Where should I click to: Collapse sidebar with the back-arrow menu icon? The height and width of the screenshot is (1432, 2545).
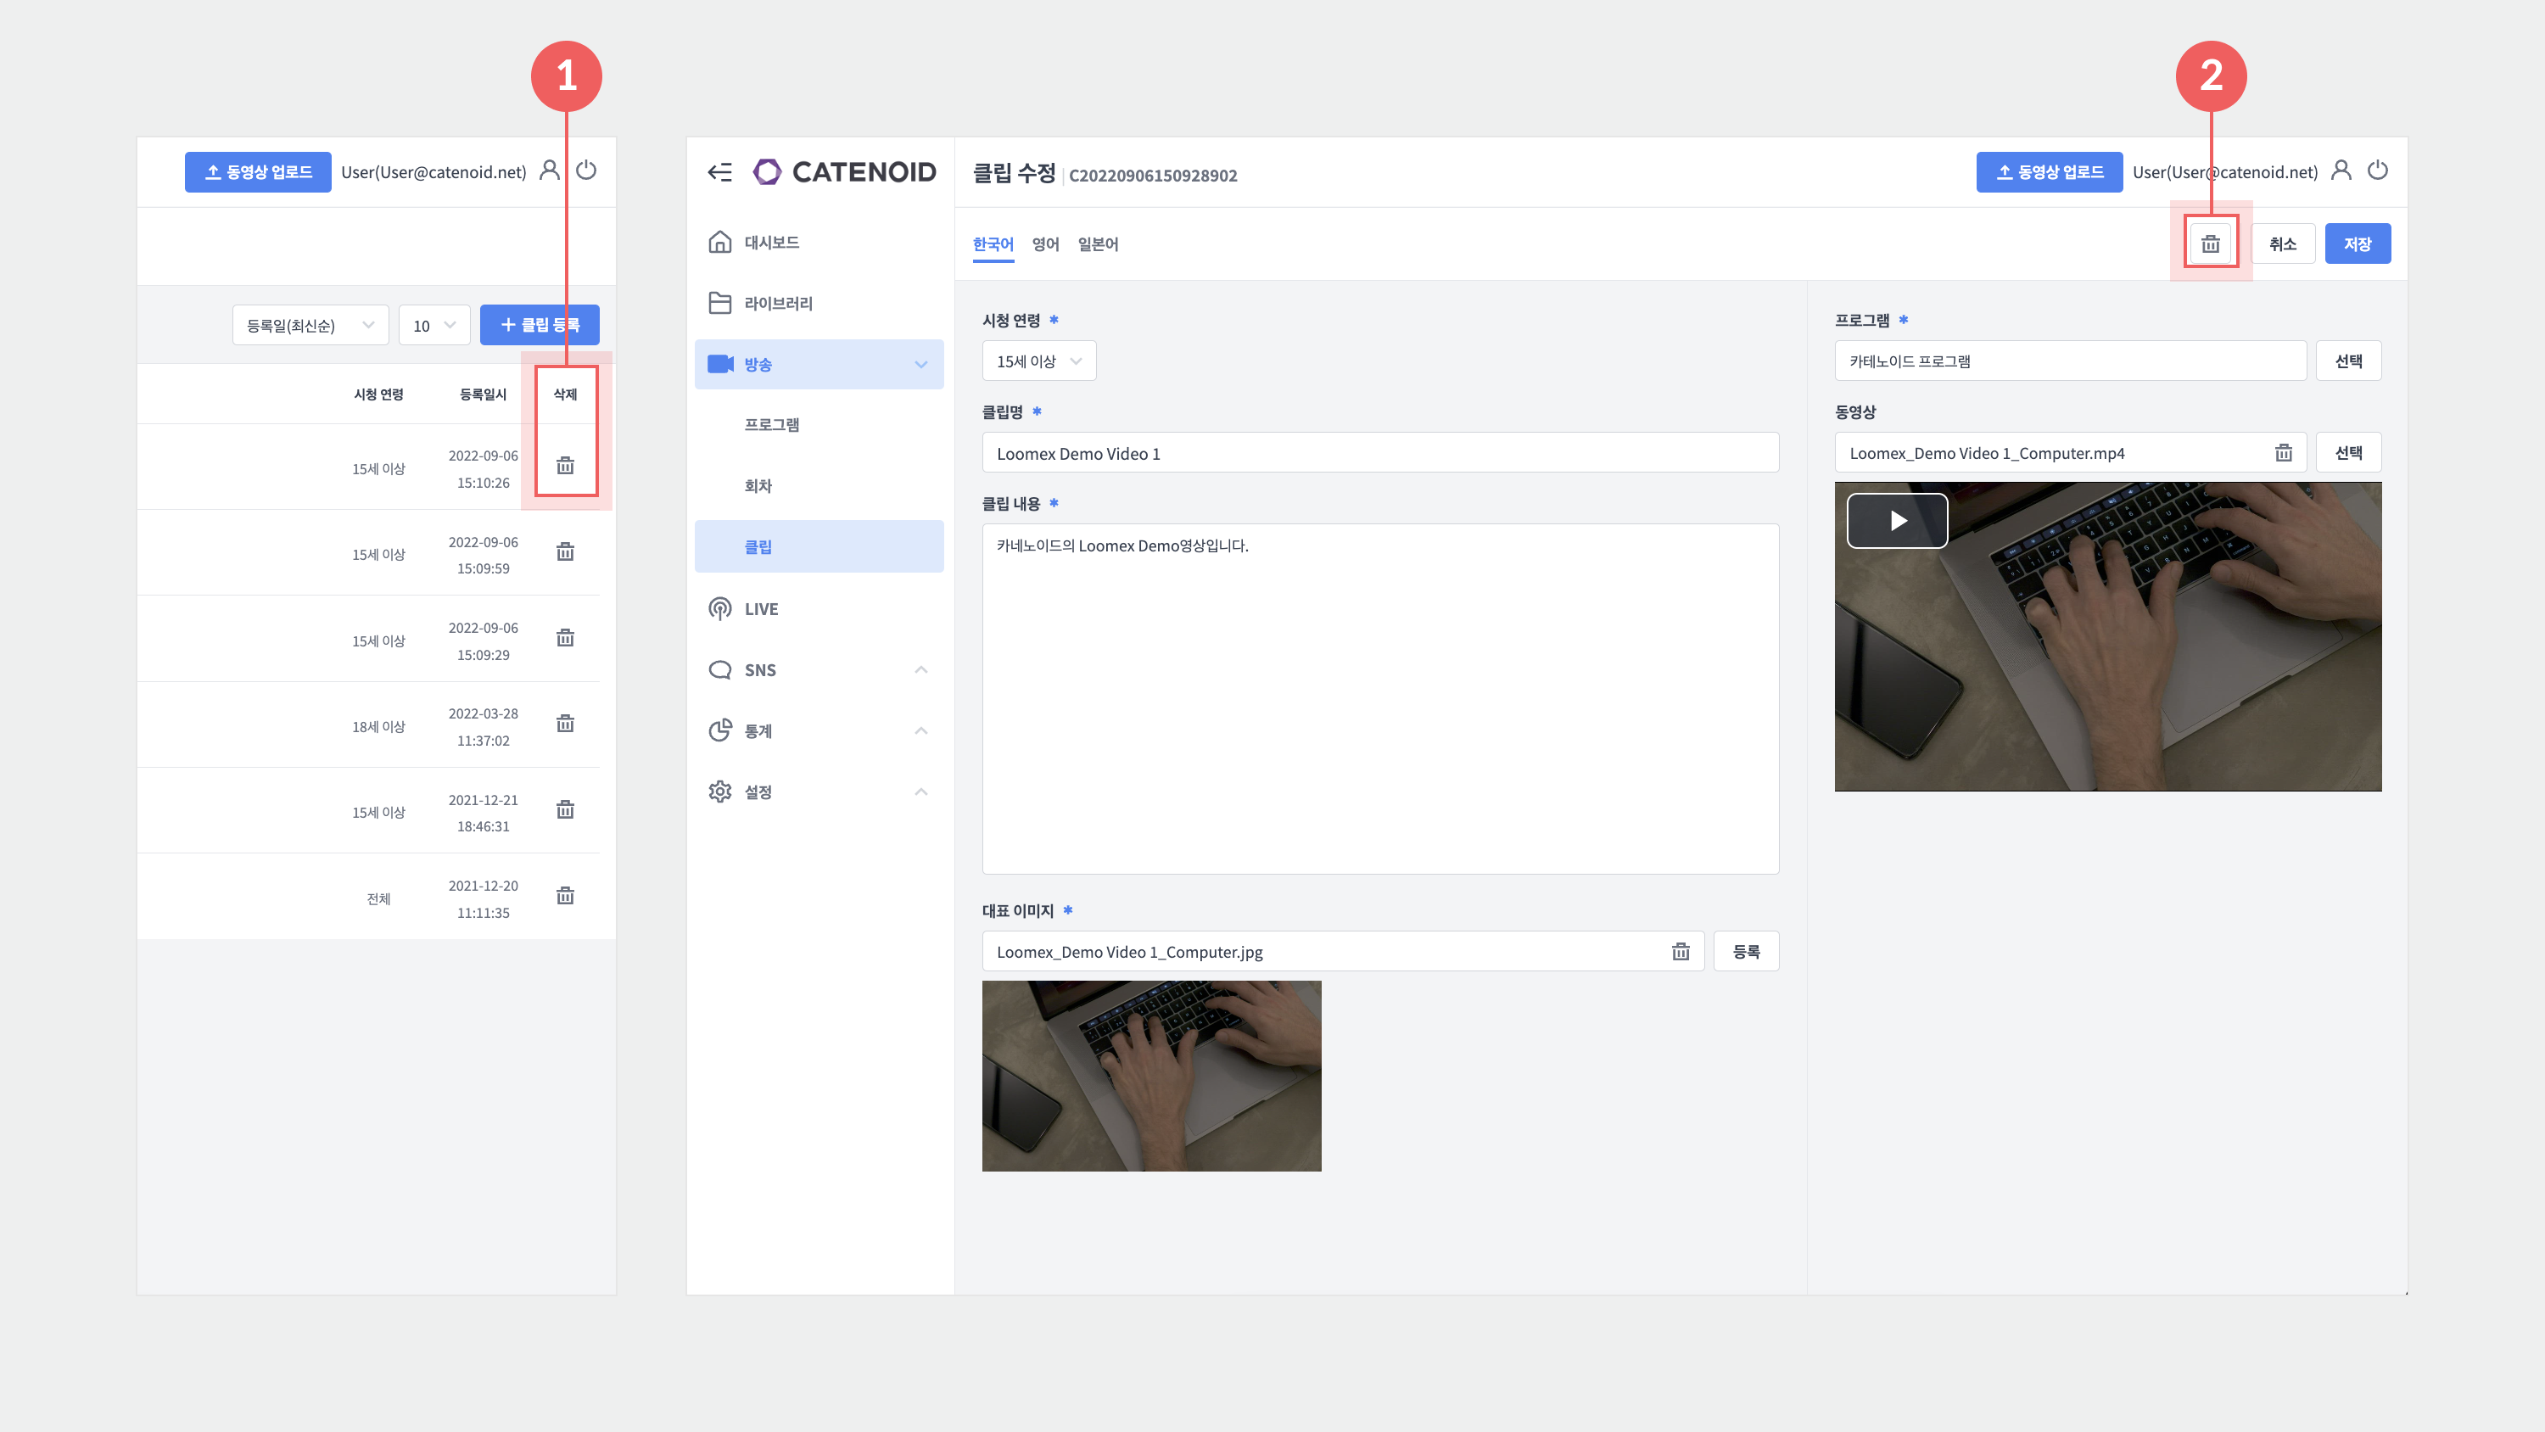[x=720, y=172]
